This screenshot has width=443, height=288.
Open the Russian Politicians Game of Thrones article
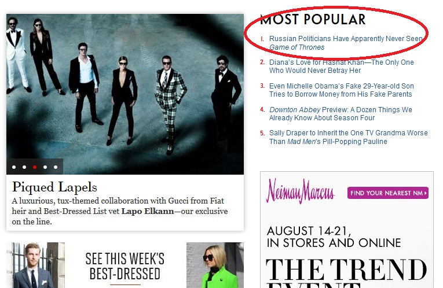point(346,43)
